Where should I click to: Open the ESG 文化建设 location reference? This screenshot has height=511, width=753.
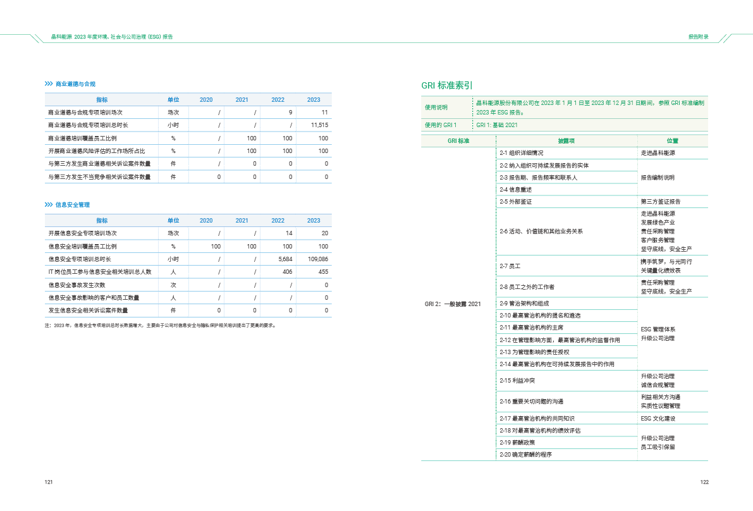pos(658,419)
